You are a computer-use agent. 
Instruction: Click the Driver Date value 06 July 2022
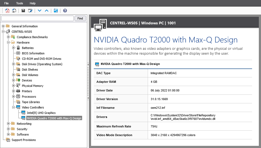165,90
